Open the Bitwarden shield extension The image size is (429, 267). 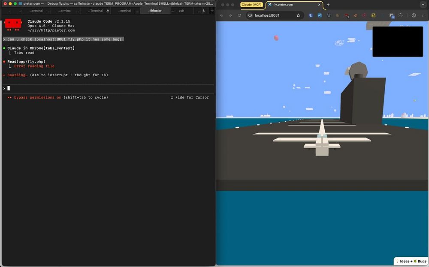[311, 15]
